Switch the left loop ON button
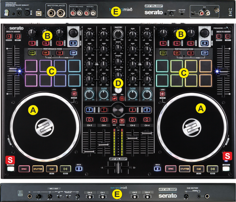 click(x=73, y=43)
